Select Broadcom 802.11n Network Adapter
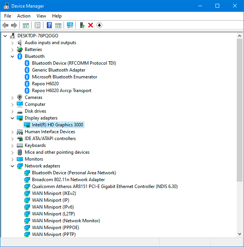244x247 pixels. click(x=68, y=180)
